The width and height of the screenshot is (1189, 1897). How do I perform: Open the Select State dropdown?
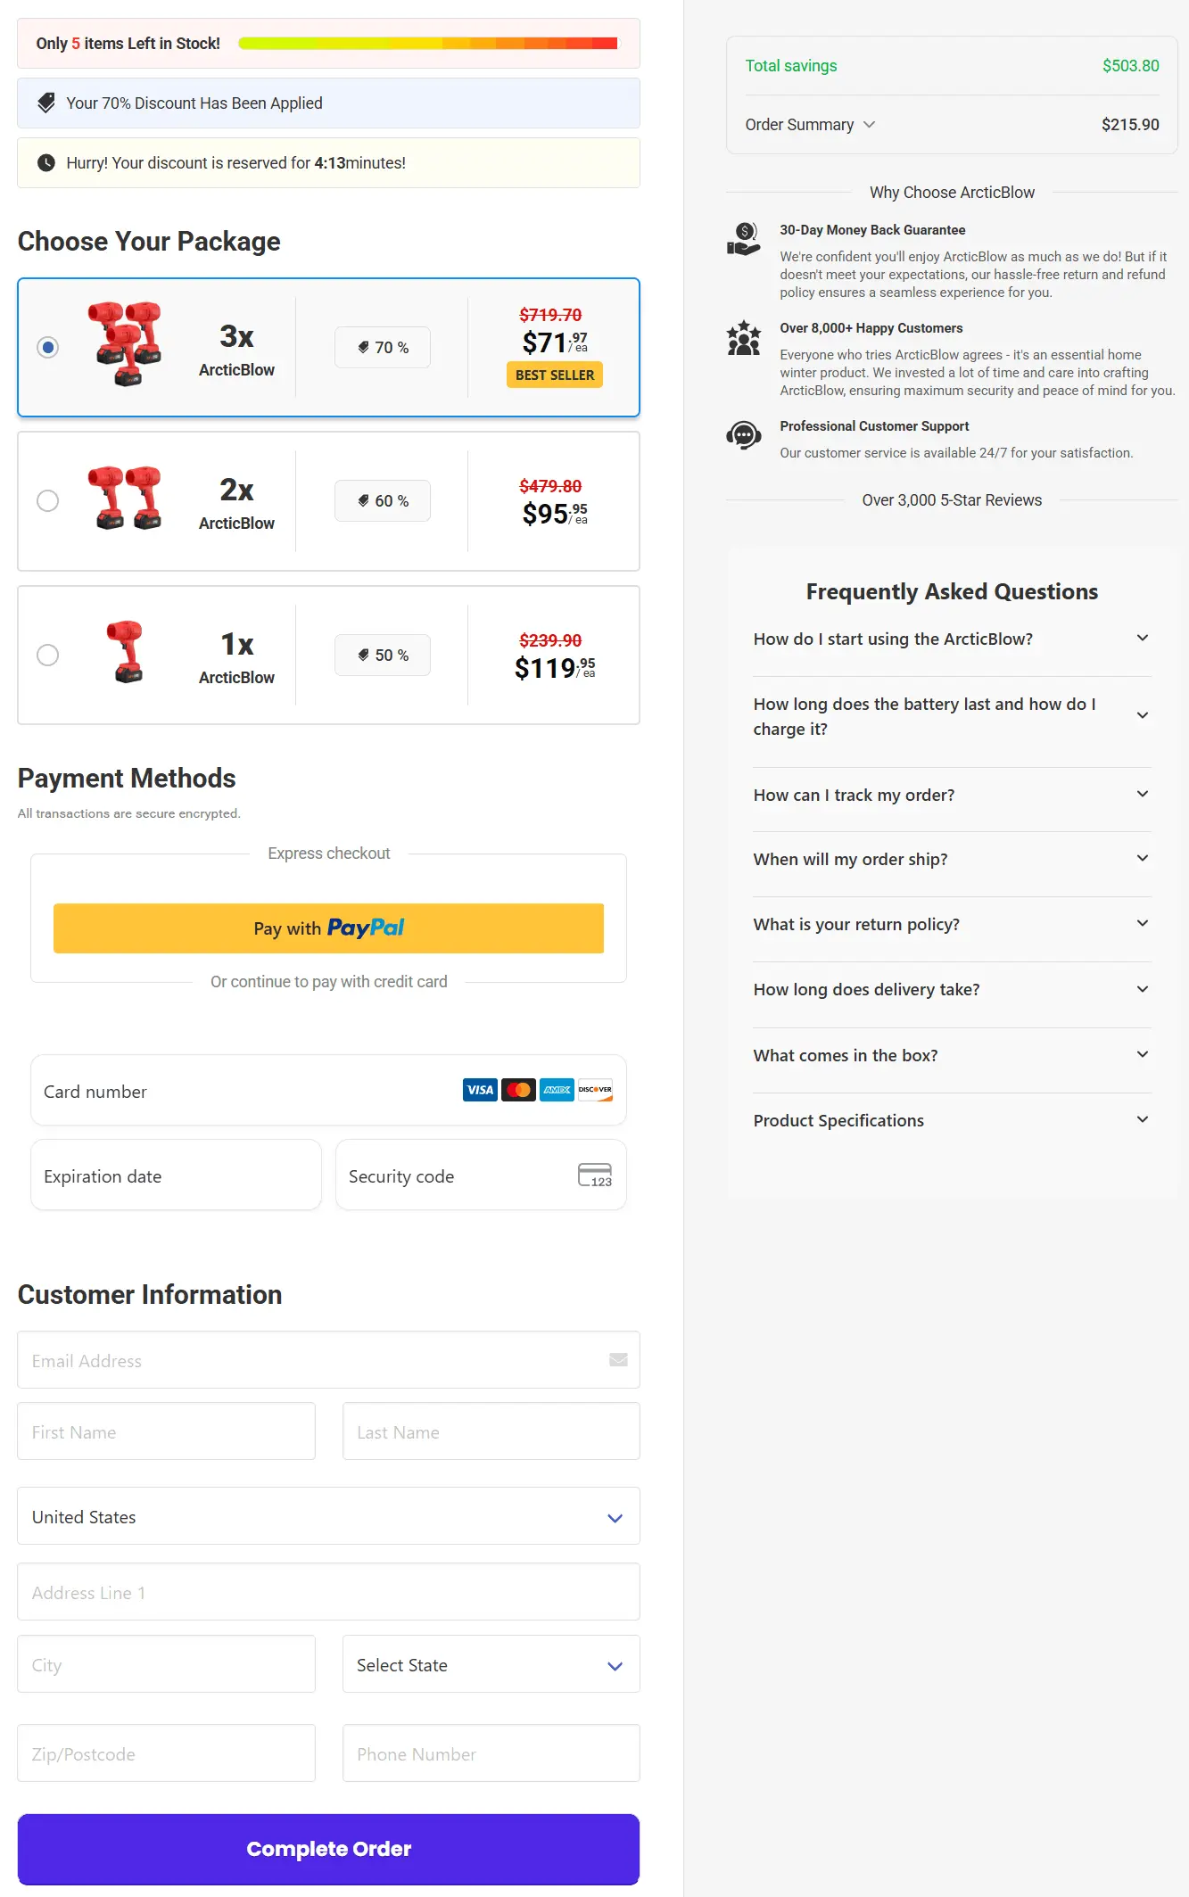[491, 1664]
